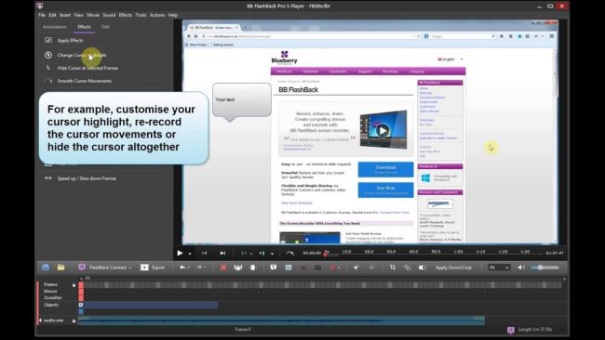Viewport: 605px width, 340px height.
Task: Open the record button dropdown arrow
Action: pos(339,268)
